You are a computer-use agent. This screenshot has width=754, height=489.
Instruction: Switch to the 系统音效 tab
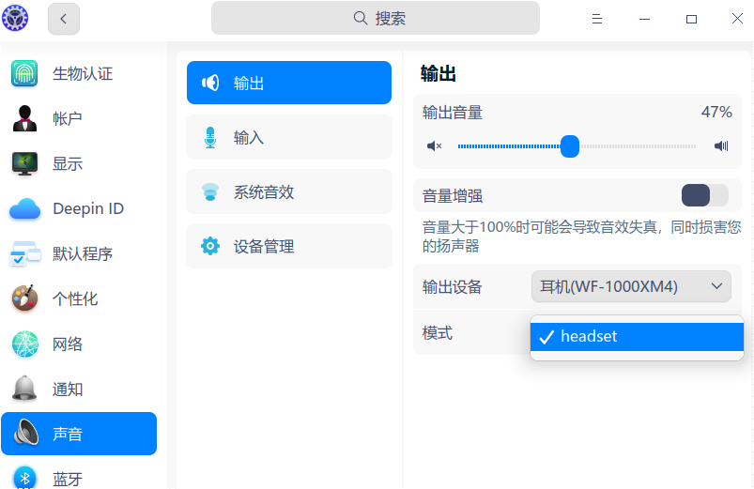pos(289,191)
